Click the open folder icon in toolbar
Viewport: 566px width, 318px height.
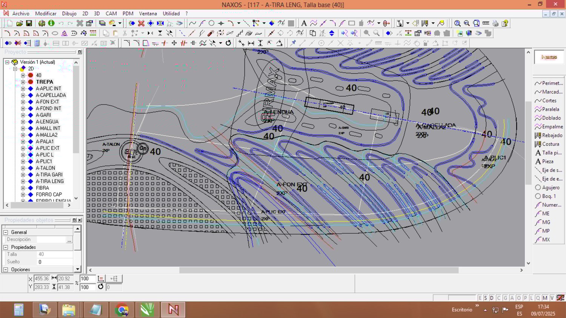coord(20,23)
